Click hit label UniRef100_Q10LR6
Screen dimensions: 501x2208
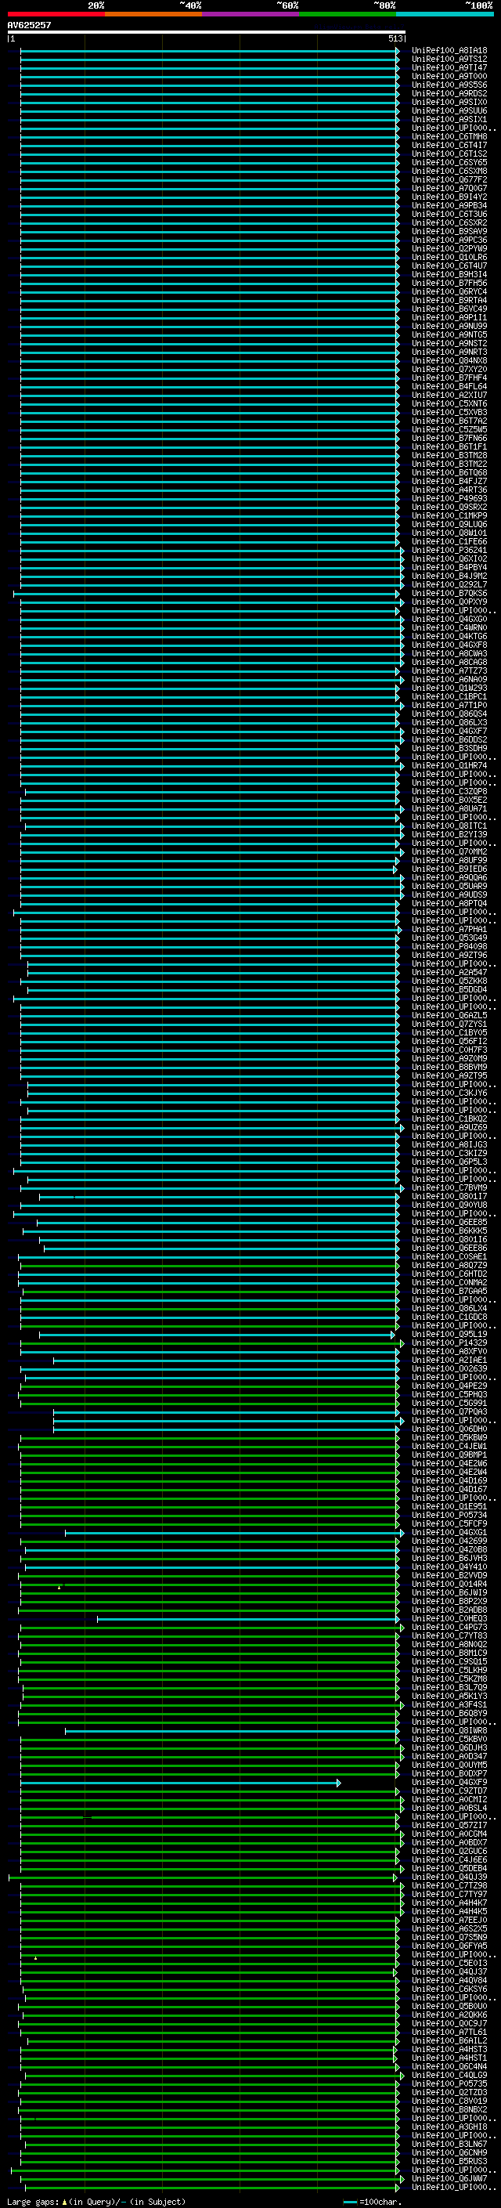click(x=449, y=257)
